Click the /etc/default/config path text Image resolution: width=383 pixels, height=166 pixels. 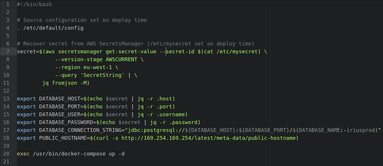[x=53, y=28]
